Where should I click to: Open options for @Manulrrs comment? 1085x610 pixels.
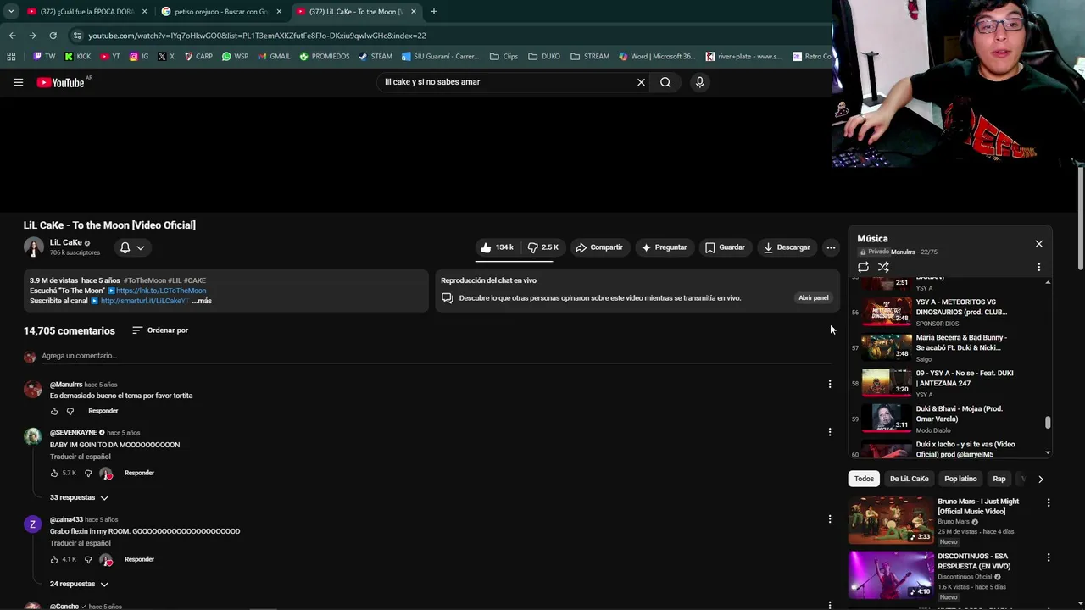click(x=830, y=385)
